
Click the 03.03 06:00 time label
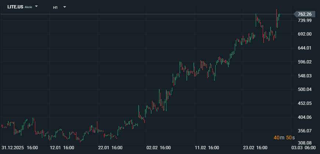coord(303,148)
